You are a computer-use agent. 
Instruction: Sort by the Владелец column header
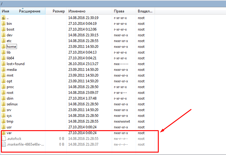[x=145, y=11]
